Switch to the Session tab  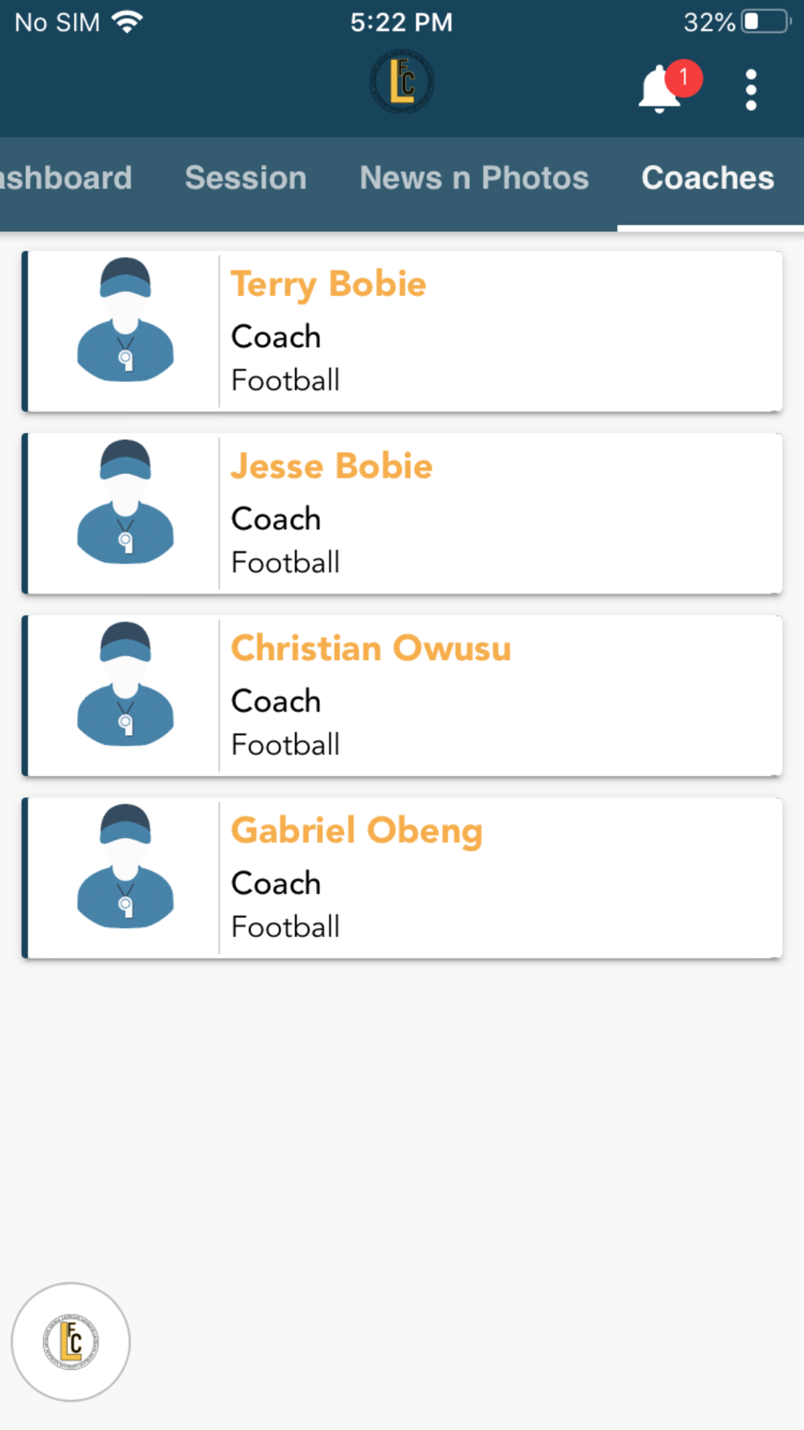point(246,178)
